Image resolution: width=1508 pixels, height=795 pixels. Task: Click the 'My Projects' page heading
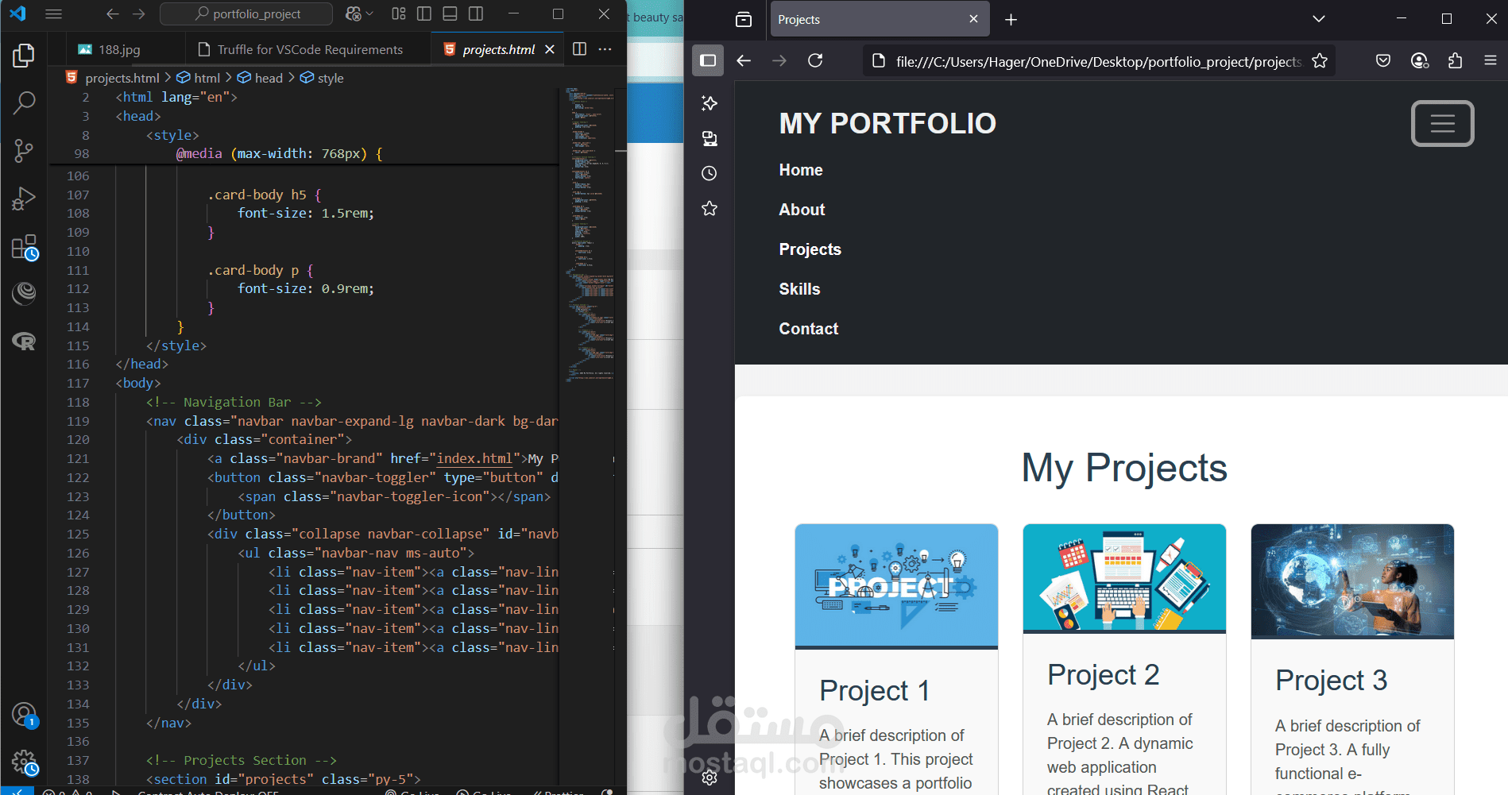(1124, 468)
